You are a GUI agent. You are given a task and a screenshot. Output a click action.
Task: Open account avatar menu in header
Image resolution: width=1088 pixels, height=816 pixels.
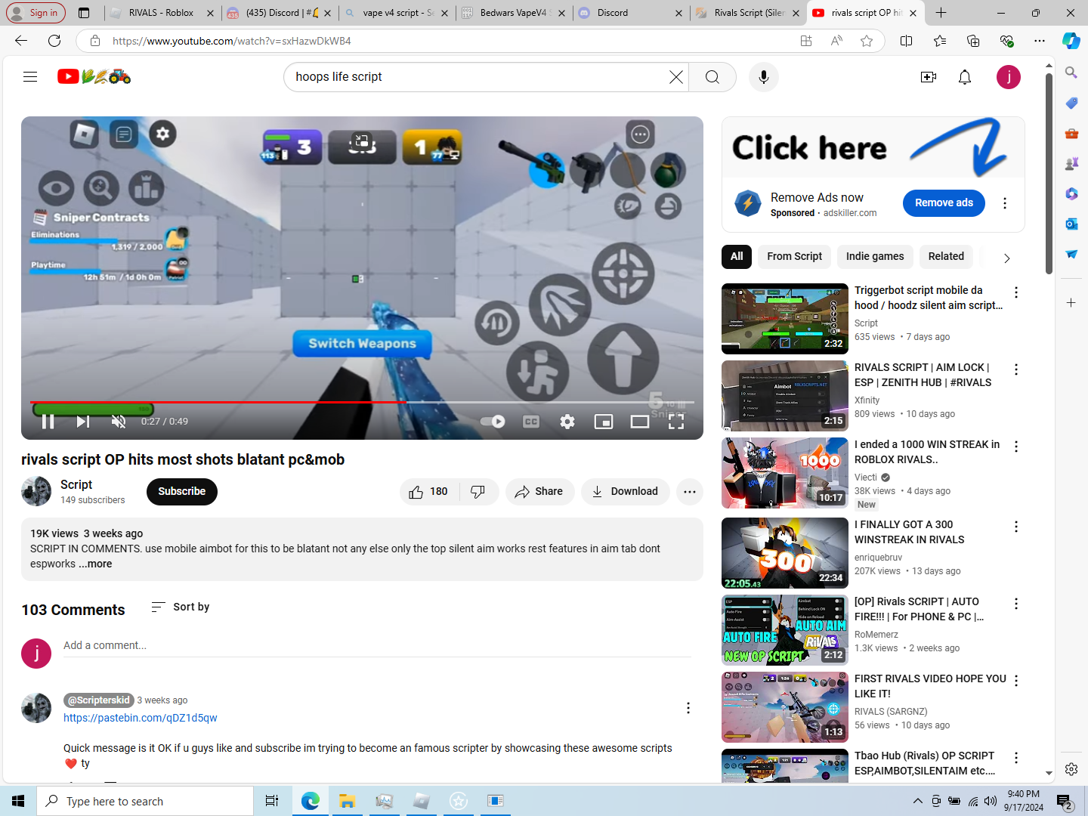(x=1009, y=77)
